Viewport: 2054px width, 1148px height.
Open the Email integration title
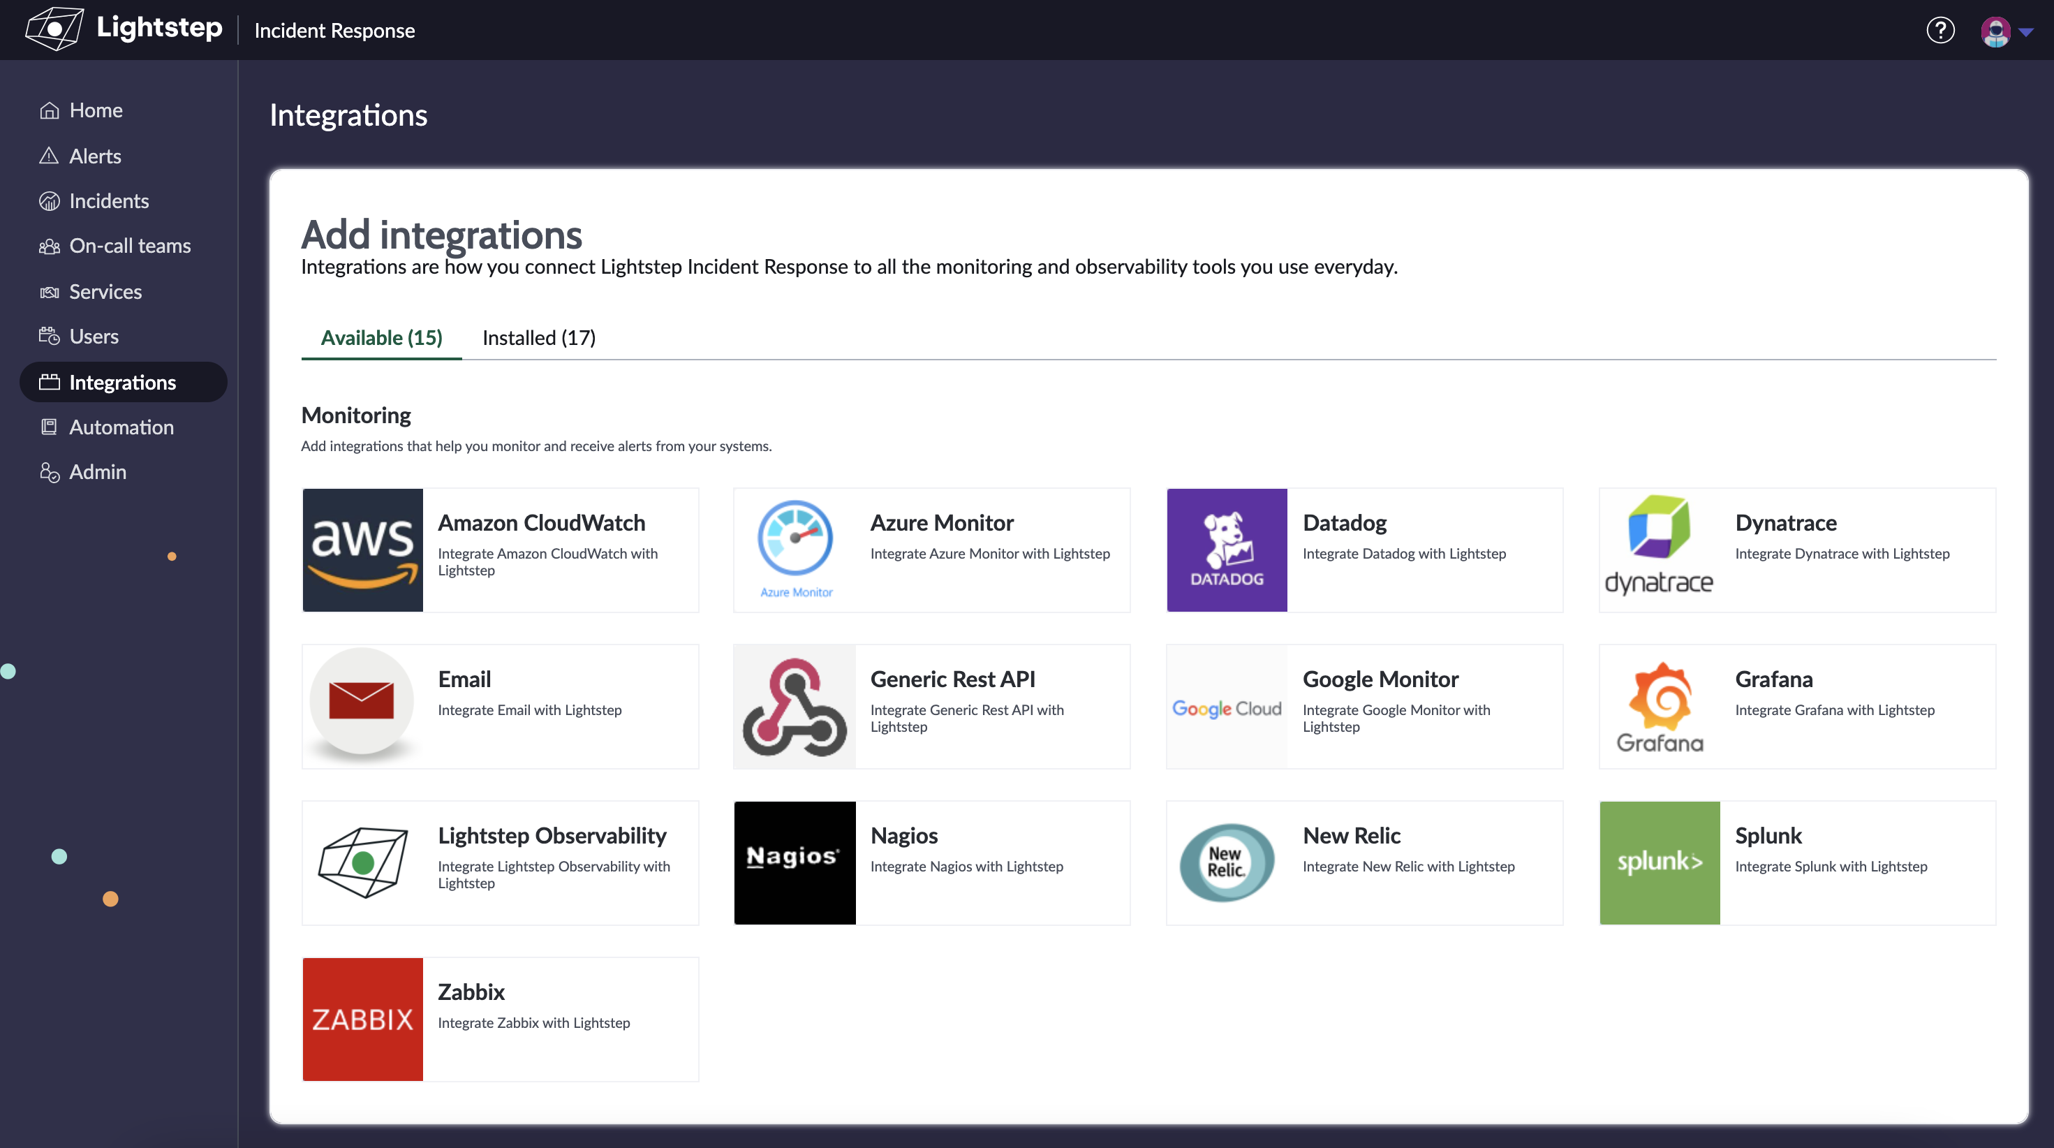pyautogui.click(x=464, y=679)
